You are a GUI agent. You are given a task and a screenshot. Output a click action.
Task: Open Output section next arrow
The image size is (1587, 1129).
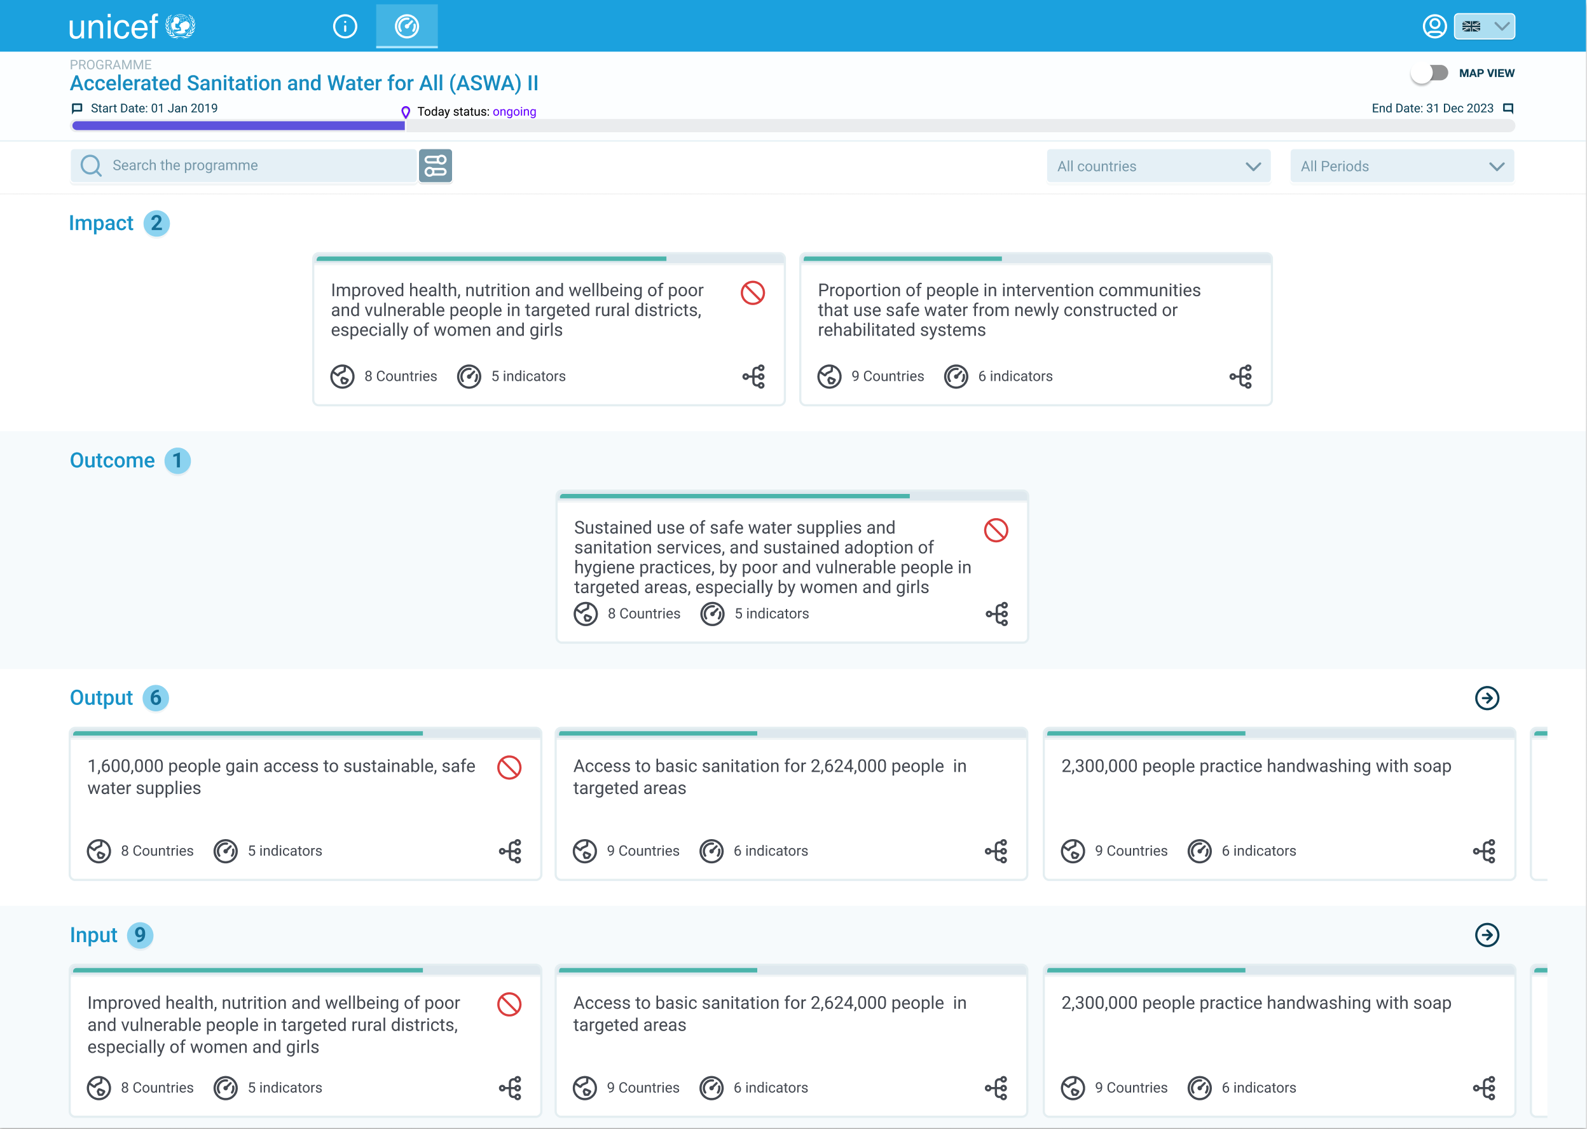pyautogui.click(x=1487, y=698)
